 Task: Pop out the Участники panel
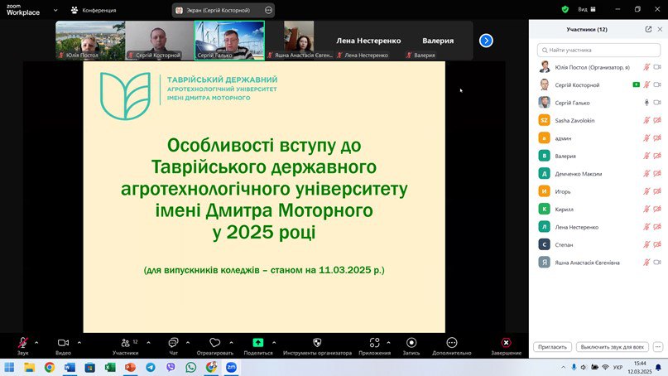[648, 29]
